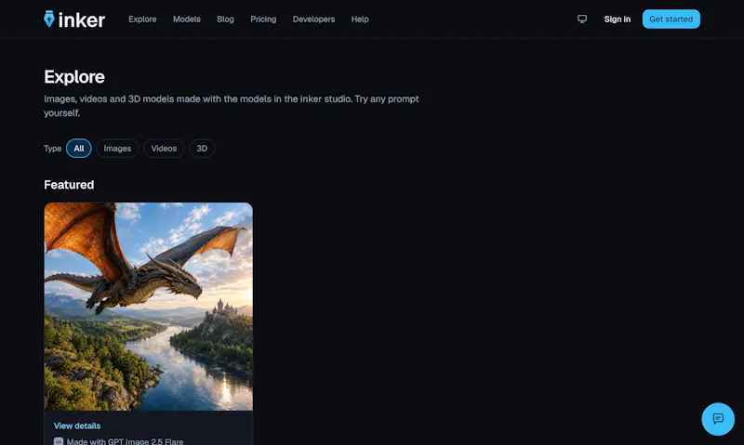Click the 'Made with GPT Image 2.5 Flare' text

click(125, 441)
